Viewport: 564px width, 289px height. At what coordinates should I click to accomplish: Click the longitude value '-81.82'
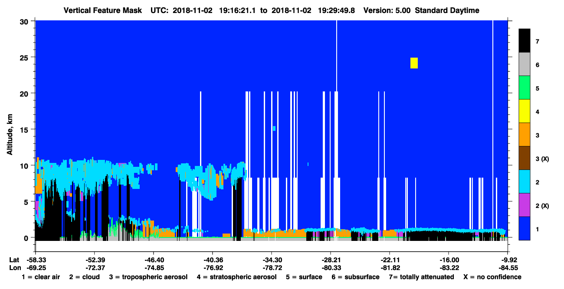[x=390, y=268]
